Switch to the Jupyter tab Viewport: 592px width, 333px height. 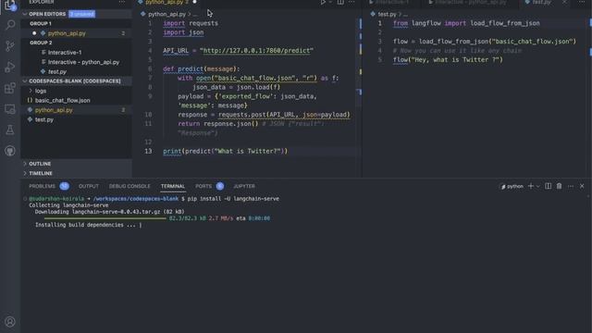pyautogui.click(x=244, y=186)
